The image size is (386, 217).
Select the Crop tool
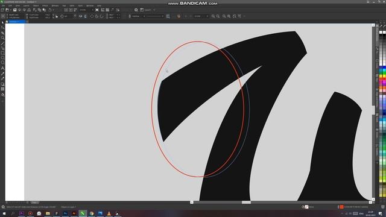click(x=2, y=33)
